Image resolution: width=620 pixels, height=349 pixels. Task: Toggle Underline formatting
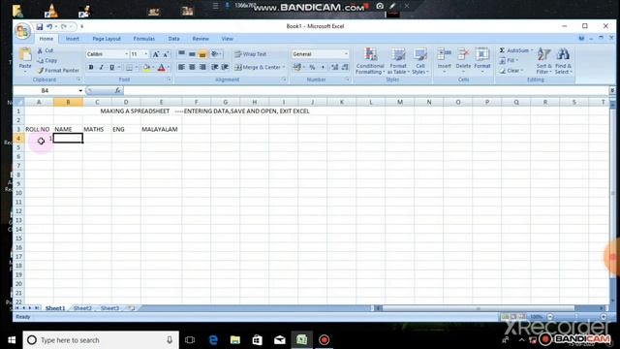[x=112, y=68]
